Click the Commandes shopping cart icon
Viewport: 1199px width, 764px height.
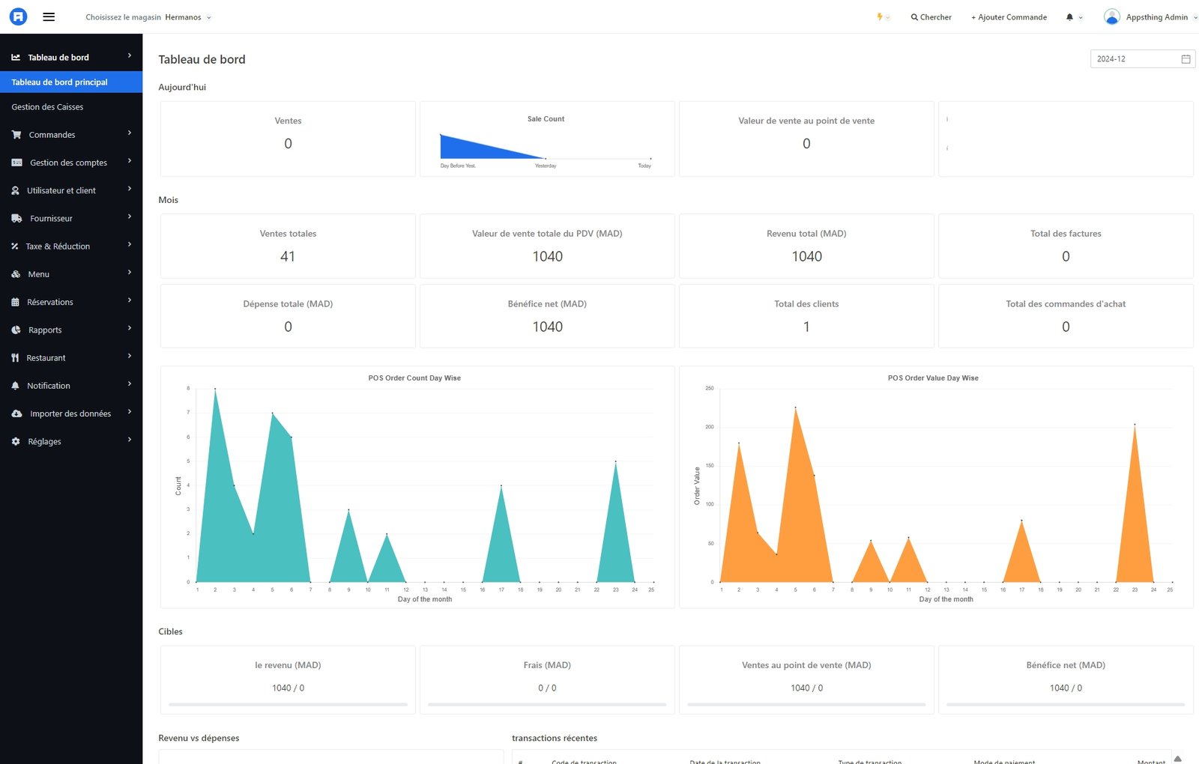[16, 135]
